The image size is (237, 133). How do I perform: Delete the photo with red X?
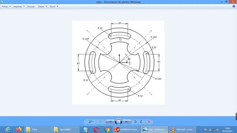[149, 122]
